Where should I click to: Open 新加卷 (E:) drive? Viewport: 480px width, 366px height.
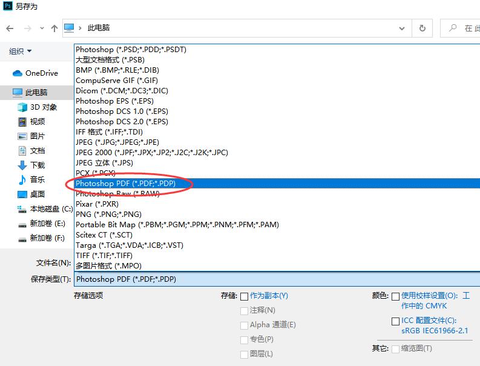point(42,224)
